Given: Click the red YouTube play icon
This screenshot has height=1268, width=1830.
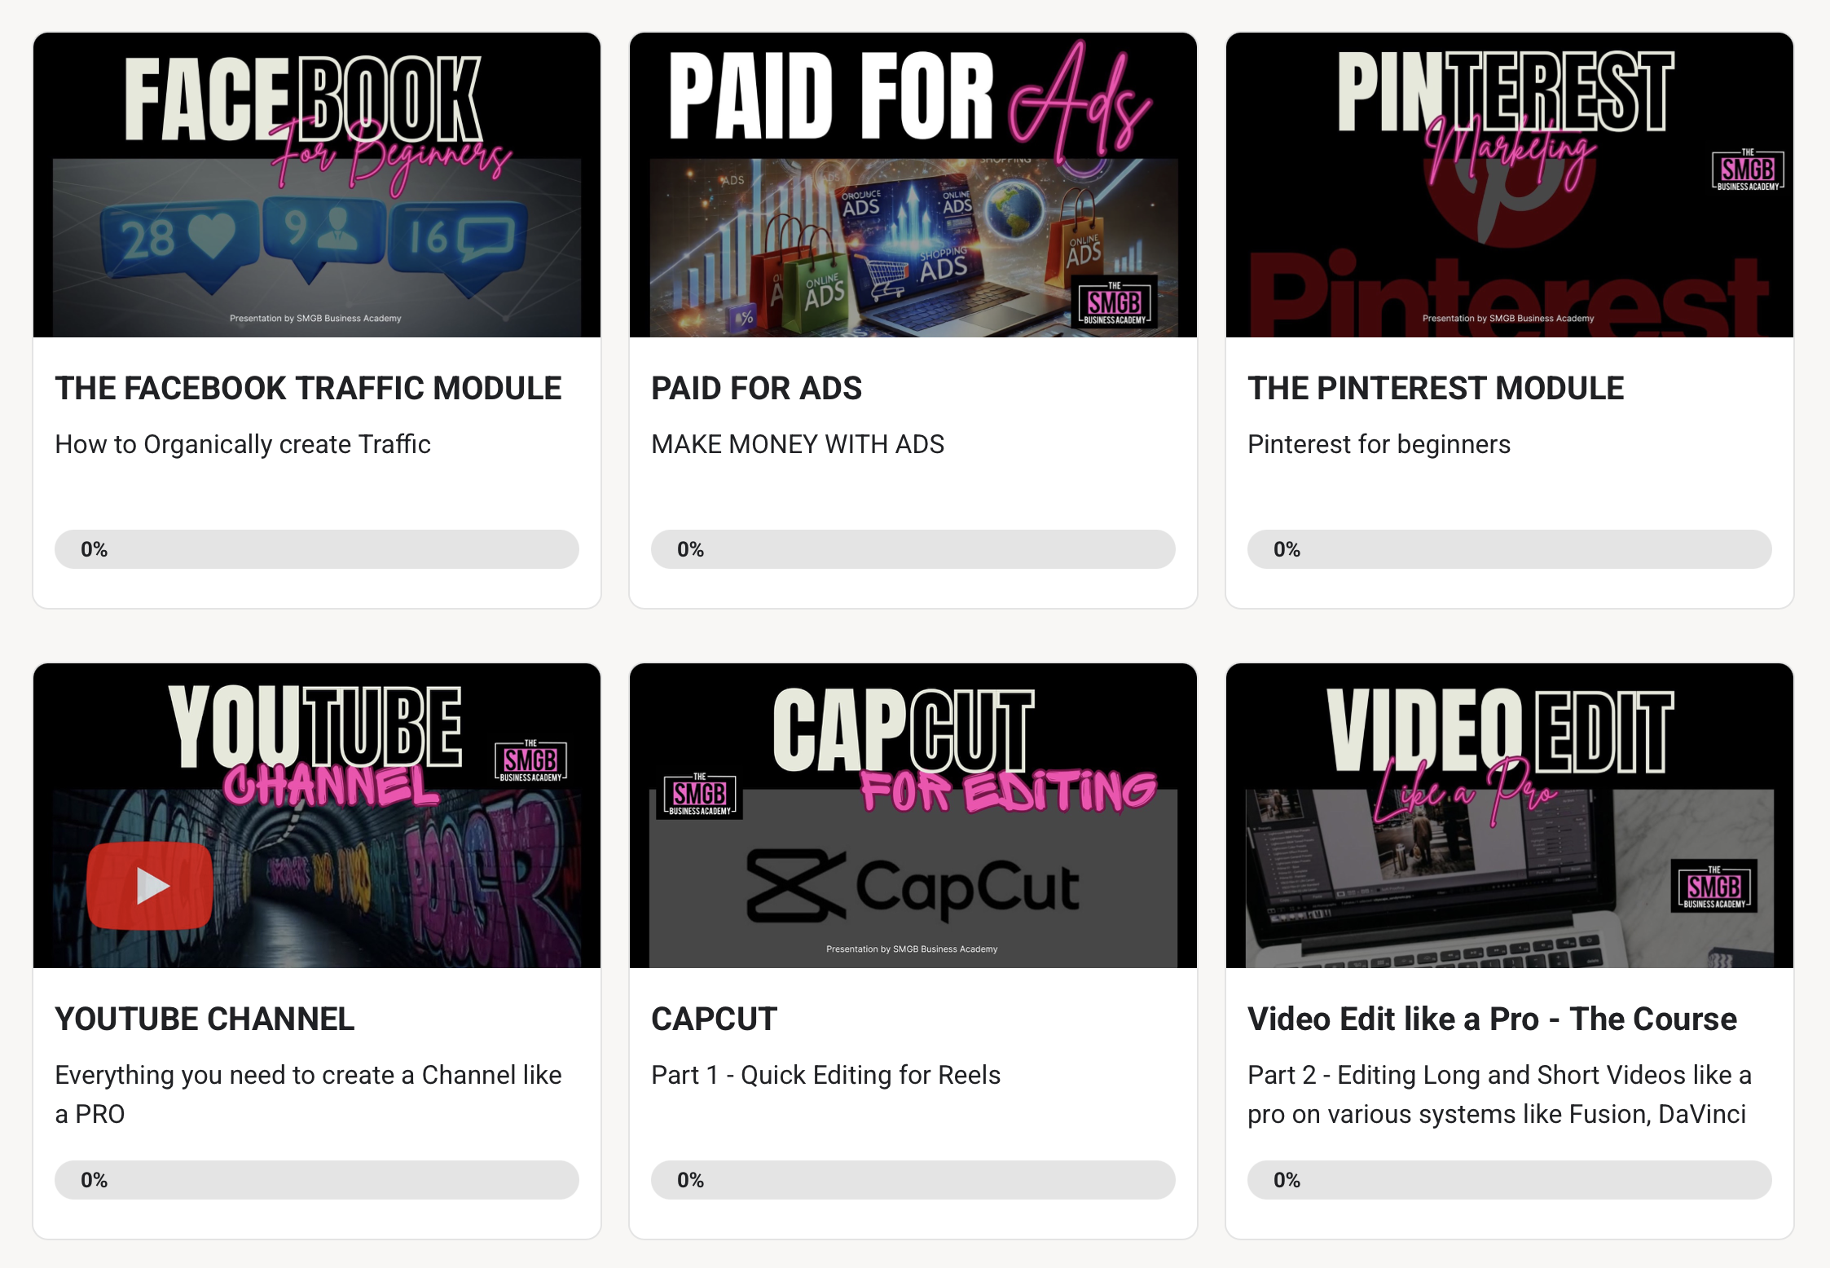Looking at the screenshot, I should (x=150, y=886).
